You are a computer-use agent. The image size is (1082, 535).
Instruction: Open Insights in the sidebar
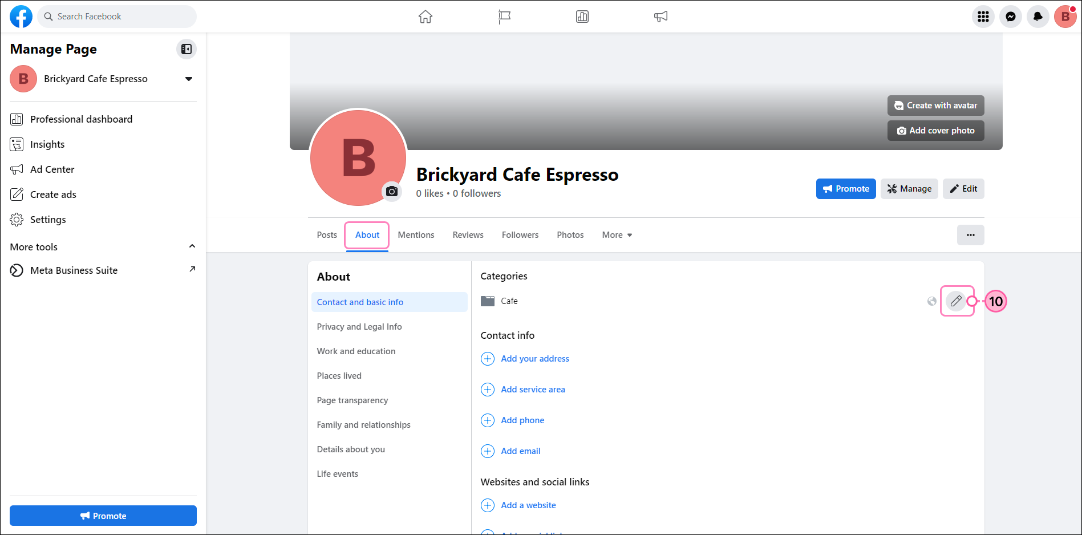[103, 144]
